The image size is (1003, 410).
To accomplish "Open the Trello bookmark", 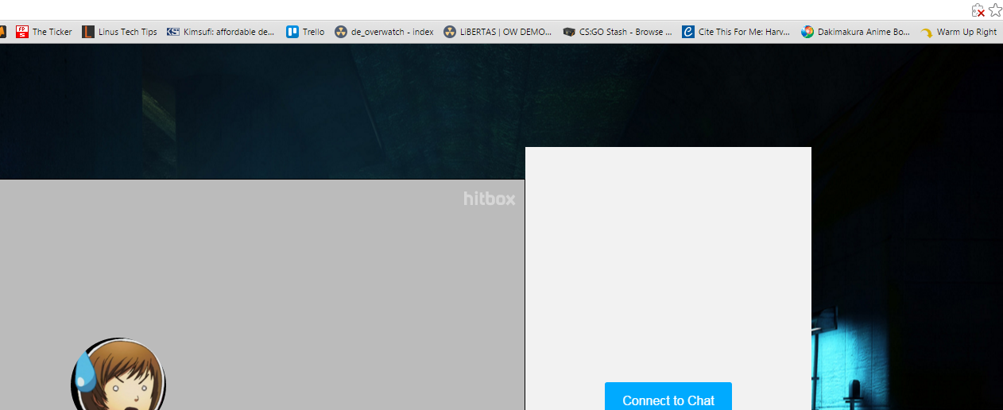I will click(x=305, y=32).
